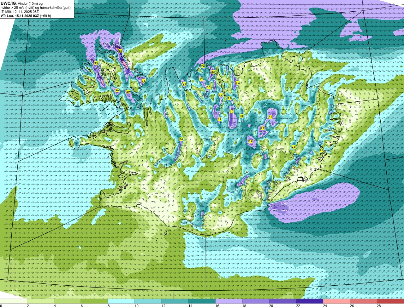Select the legend scale value 28
This screenshot has height=308, width=404.
(x=378, y=306)
